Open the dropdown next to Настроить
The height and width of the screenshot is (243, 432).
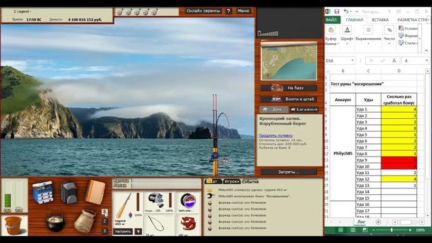tap(138, 232)
